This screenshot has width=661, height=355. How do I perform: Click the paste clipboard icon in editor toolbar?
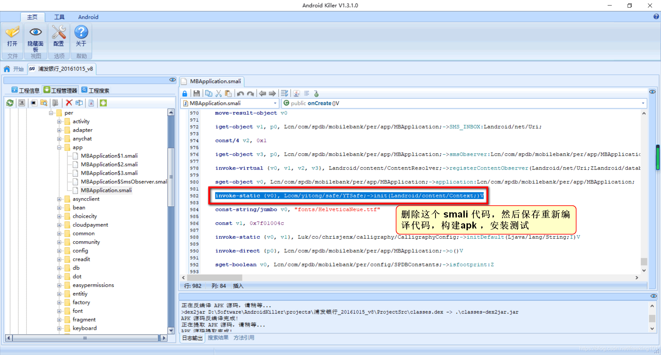coord(228,93)
